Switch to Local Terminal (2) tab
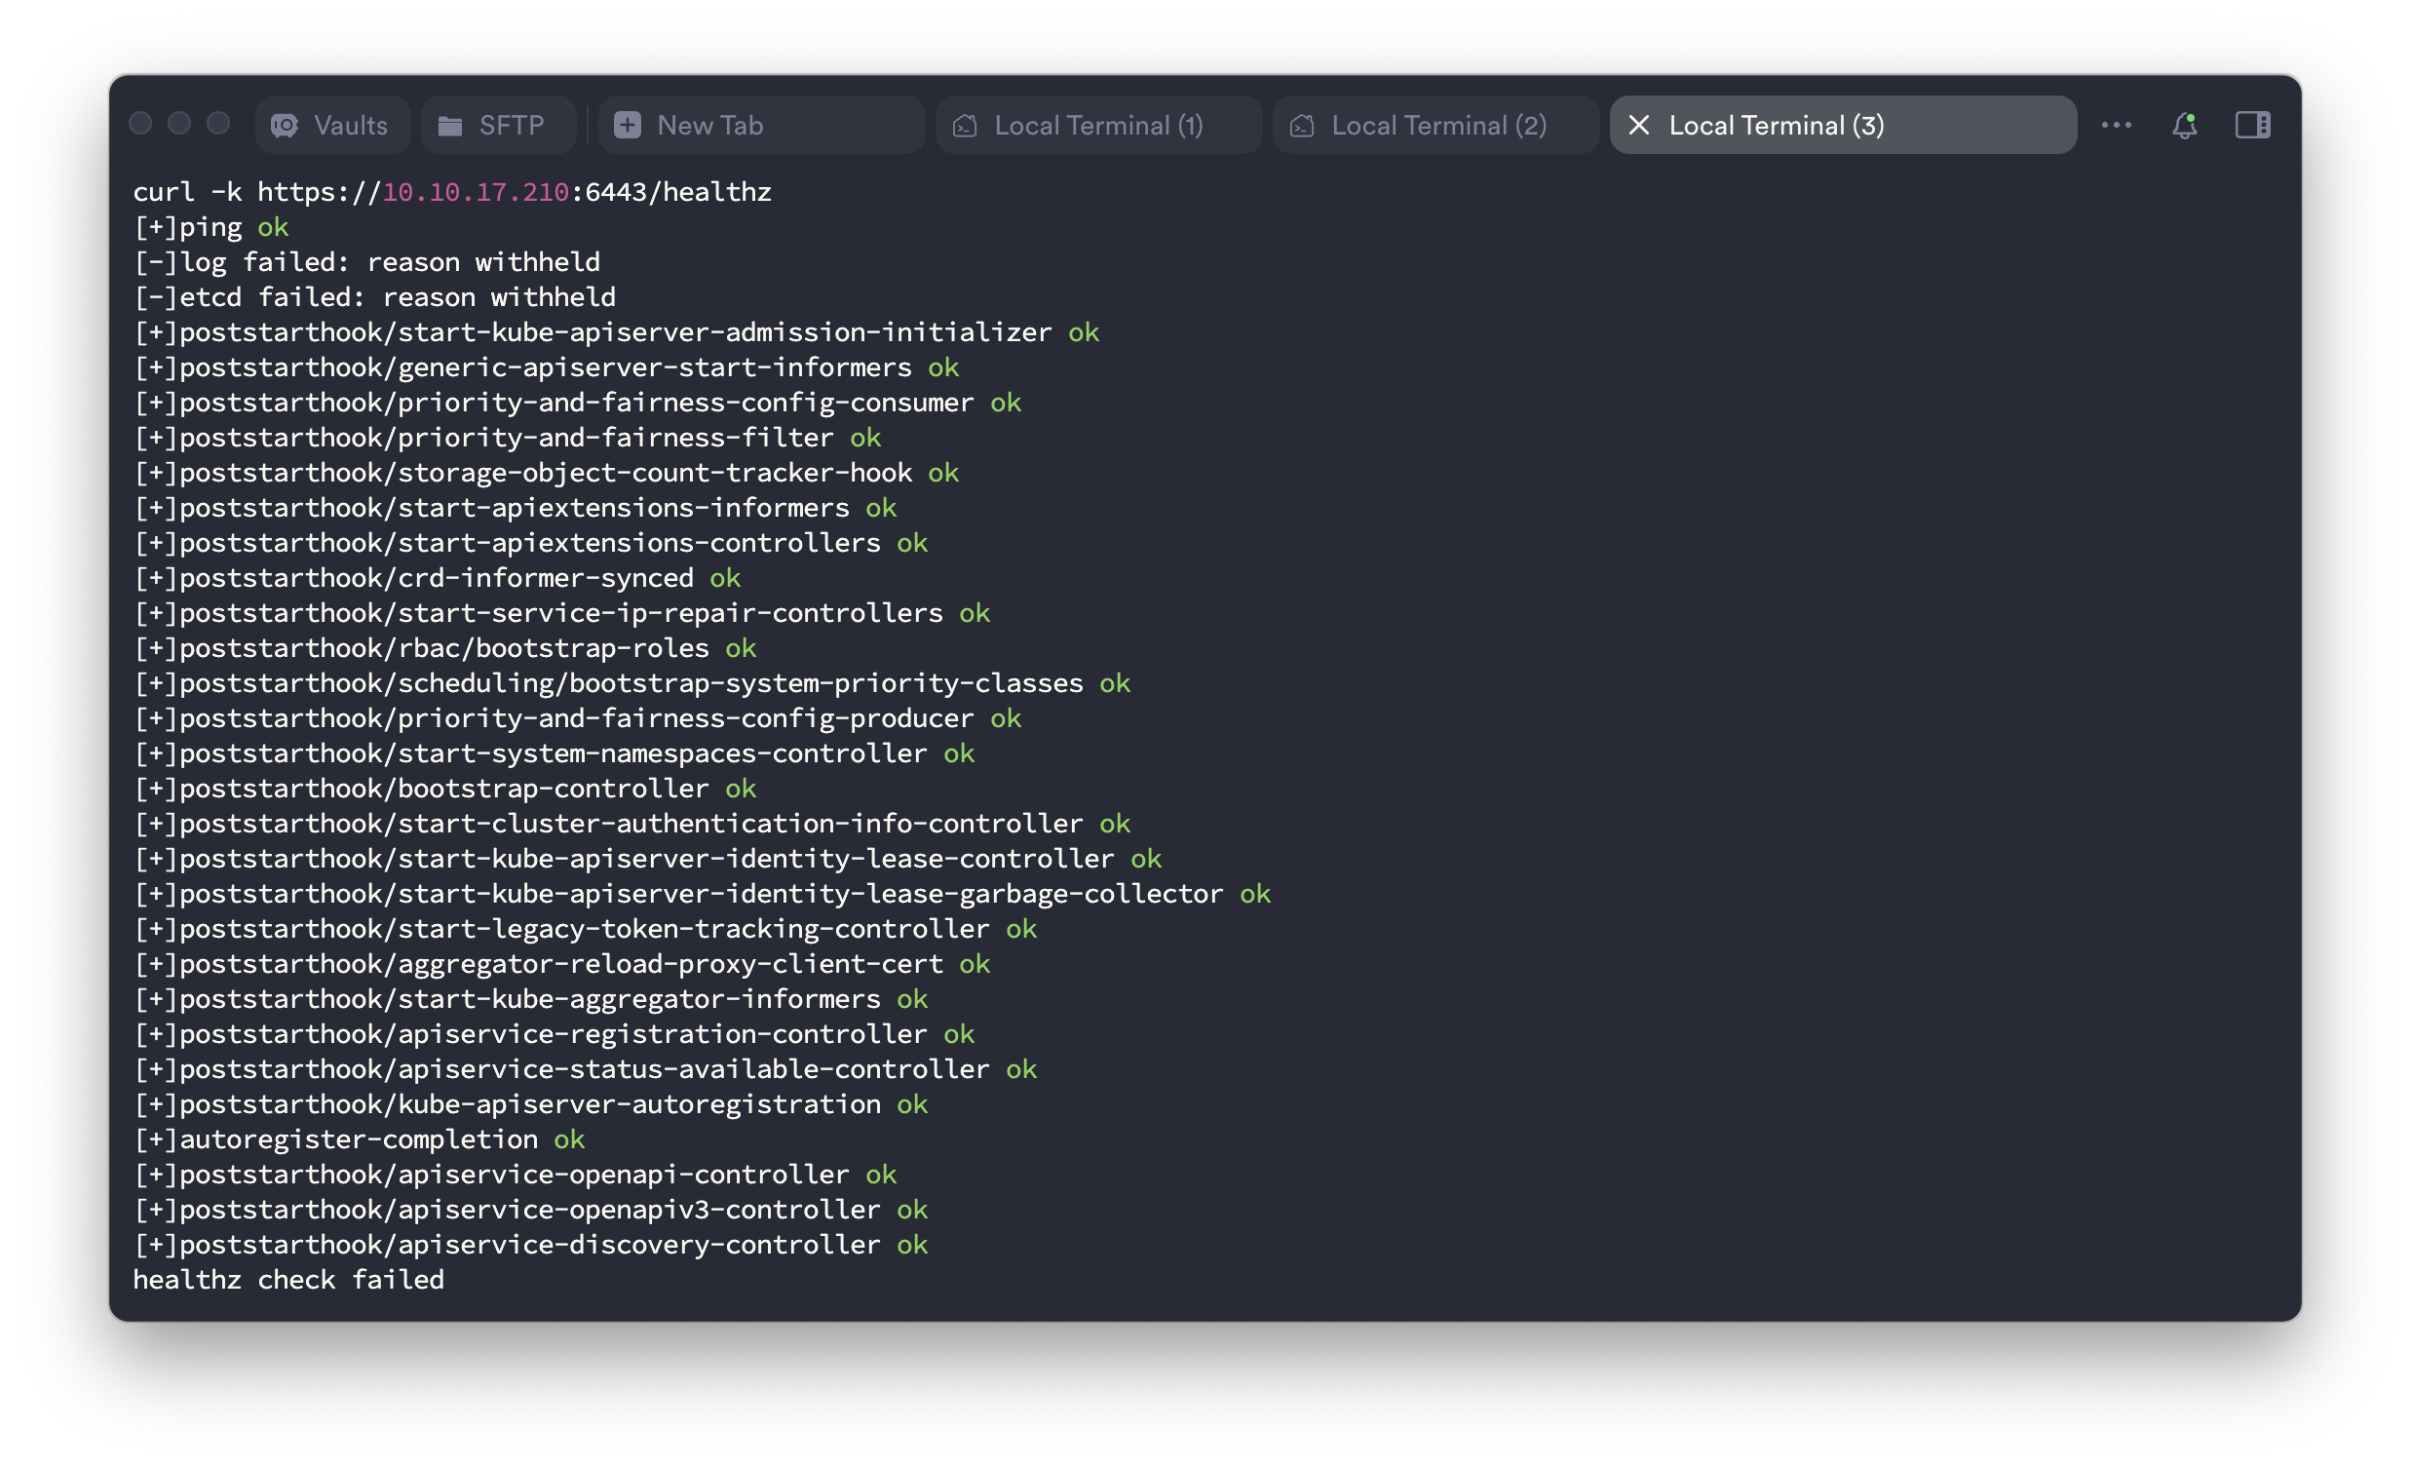This screenshot has width=2411, height=1466. pyautogui.click(x=1438, y=126)
